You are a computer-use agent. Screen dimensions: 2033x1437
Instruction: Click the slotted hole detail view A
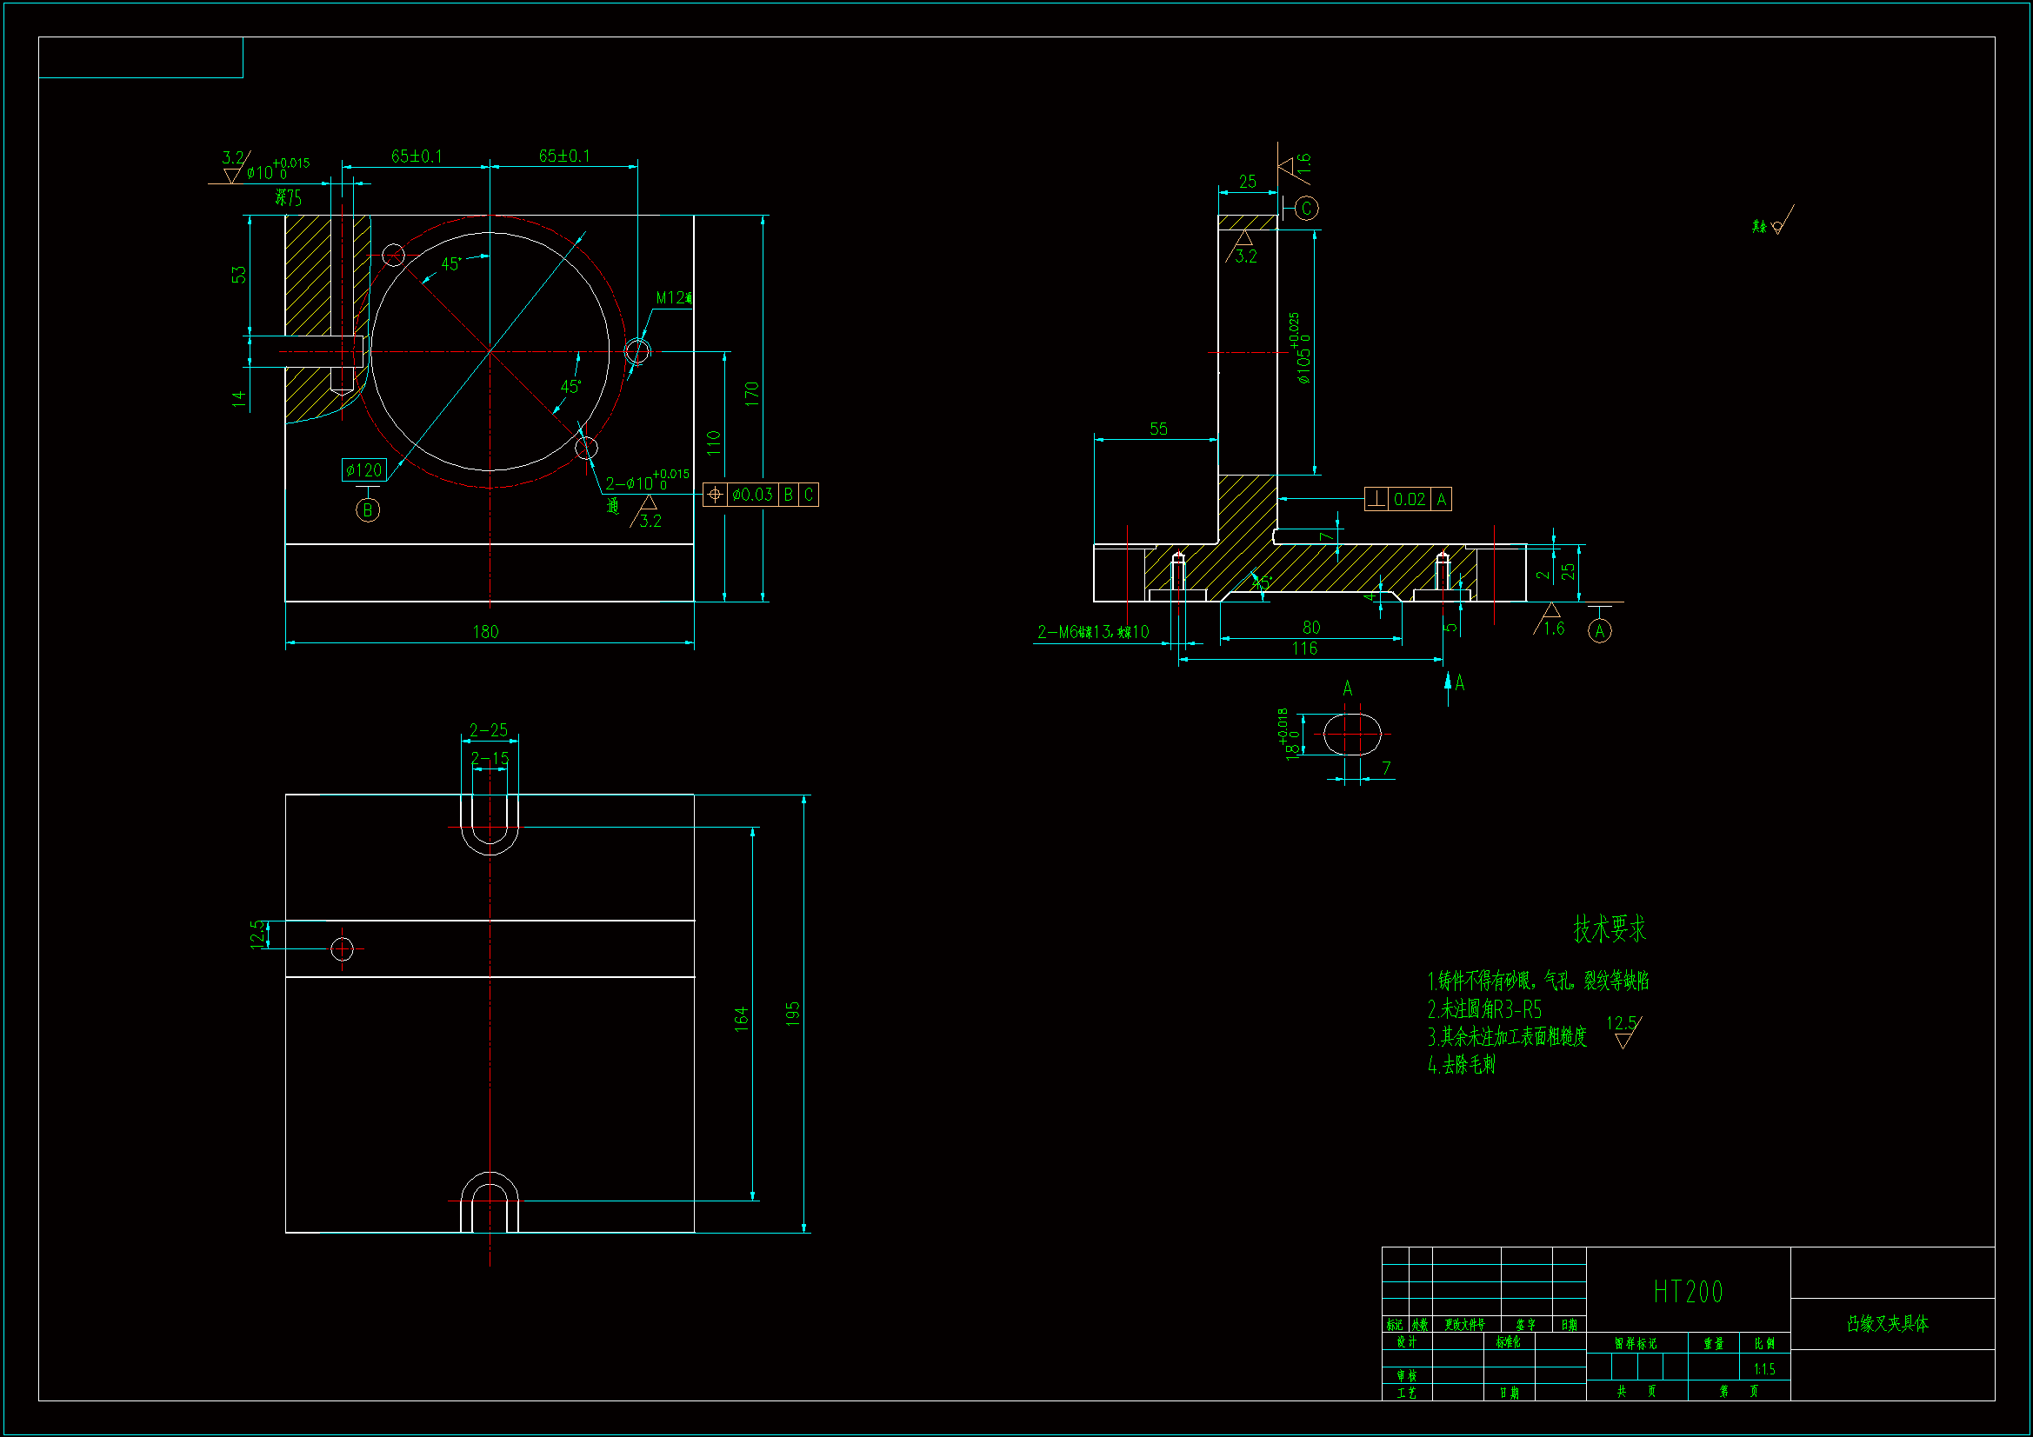(1351, 734)
